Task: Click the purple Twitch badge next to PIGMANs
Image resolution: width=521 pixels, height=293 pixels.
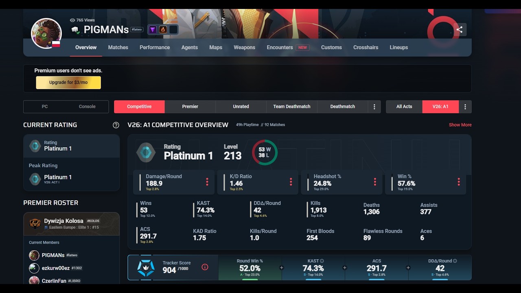Action: click(152, 30)
